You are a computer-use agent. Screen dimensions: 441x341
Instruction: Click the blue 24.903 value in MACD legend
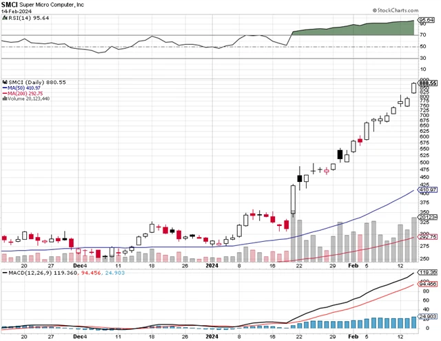115,273
